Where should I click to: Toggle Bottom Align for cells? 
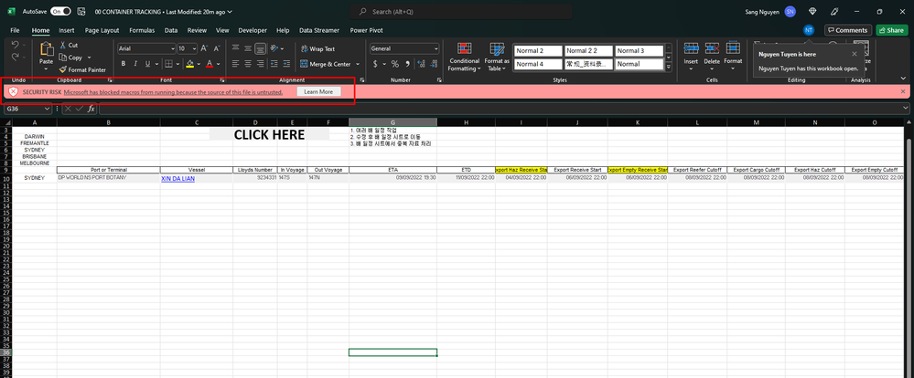[261, 49]
